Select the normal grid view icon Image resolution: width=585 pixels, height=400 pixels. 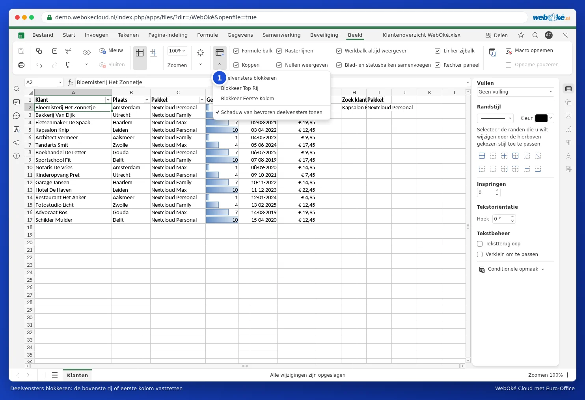140,52
